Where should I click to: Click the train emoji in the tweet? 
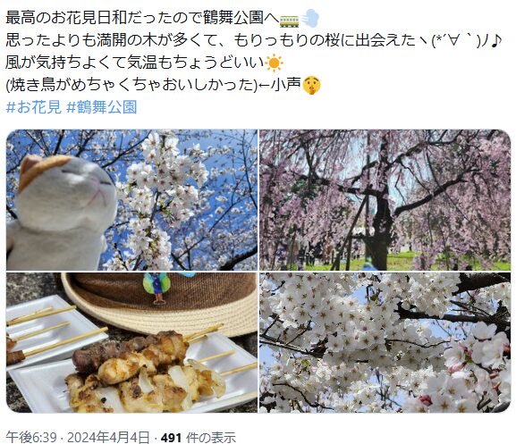289,21
